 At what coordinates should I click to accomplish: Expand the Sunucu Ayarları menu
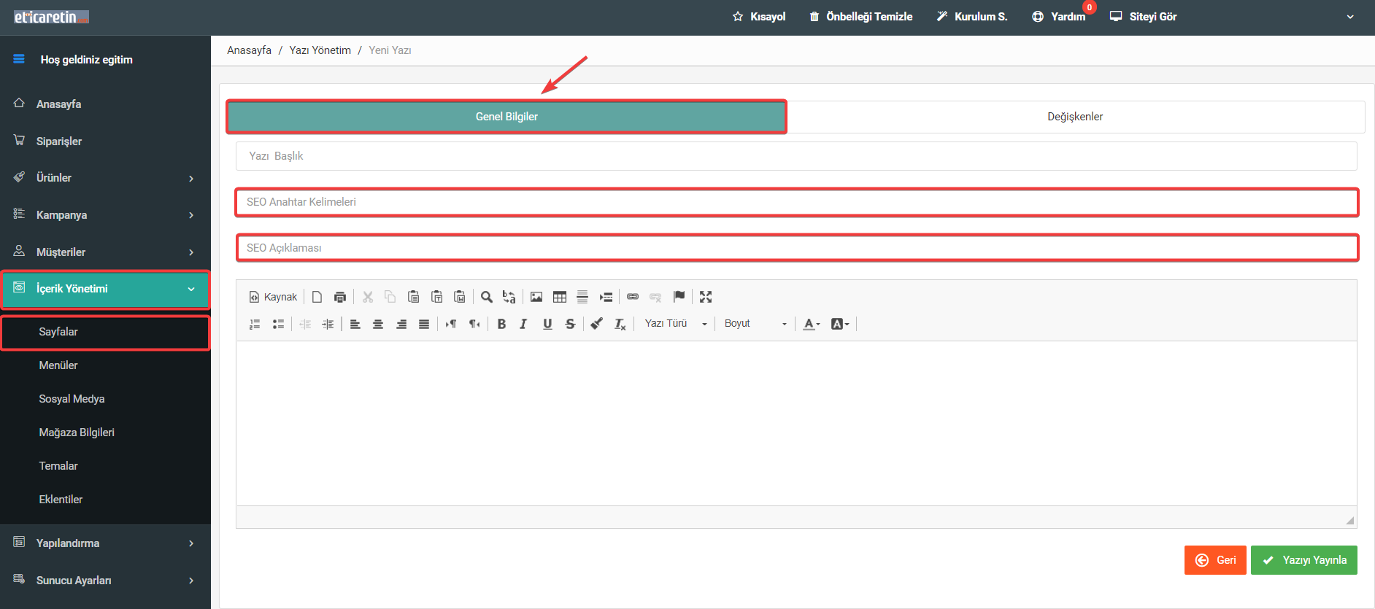[105, 581]
